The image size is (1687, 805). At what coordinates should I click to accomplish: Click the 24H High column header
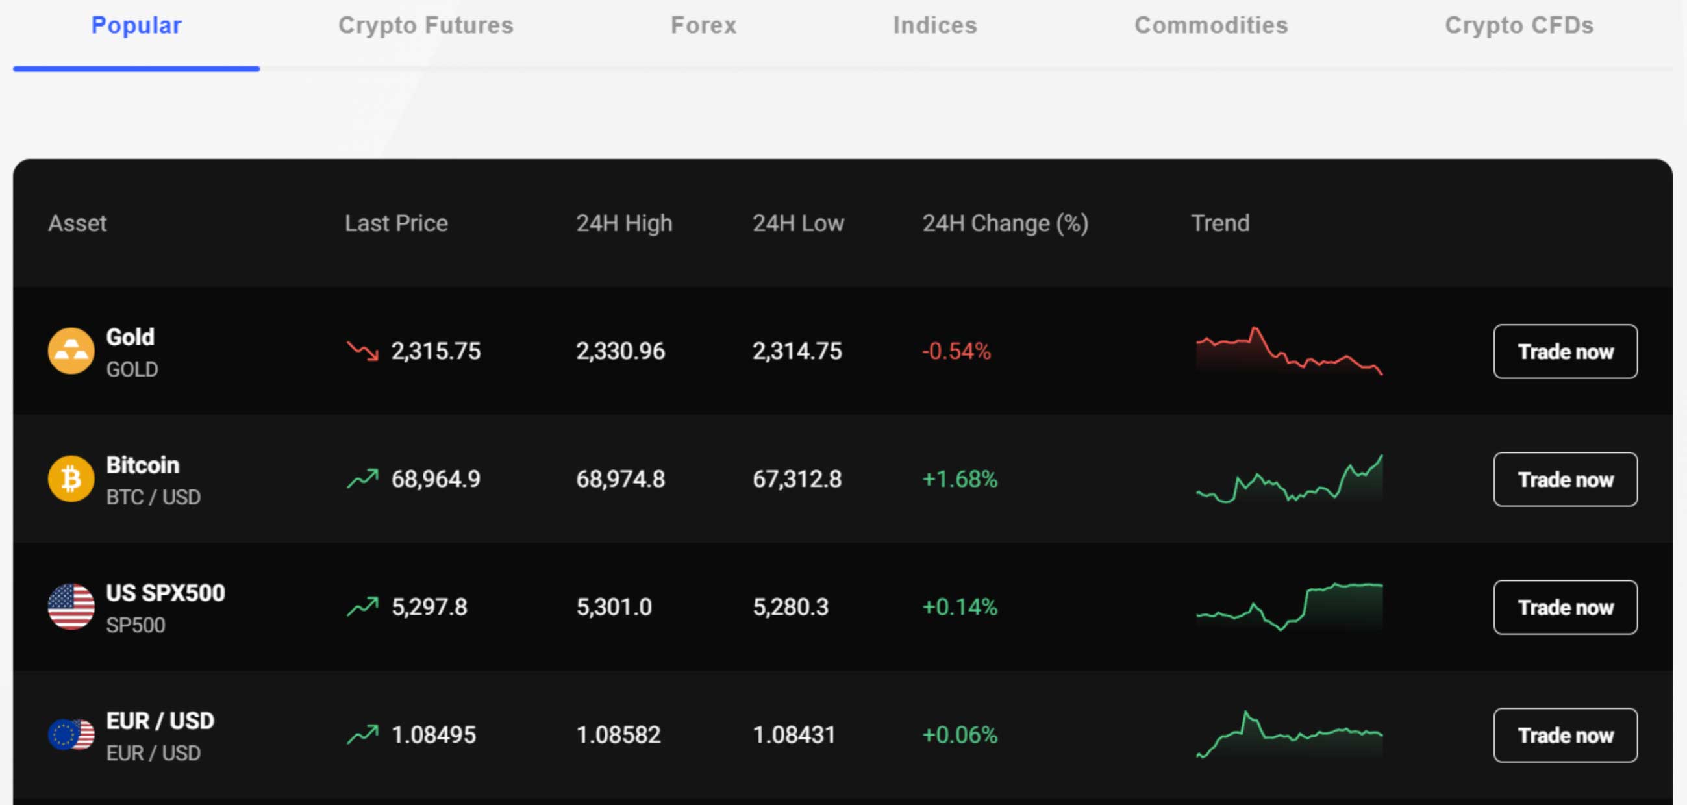click(x=623, y=223)
